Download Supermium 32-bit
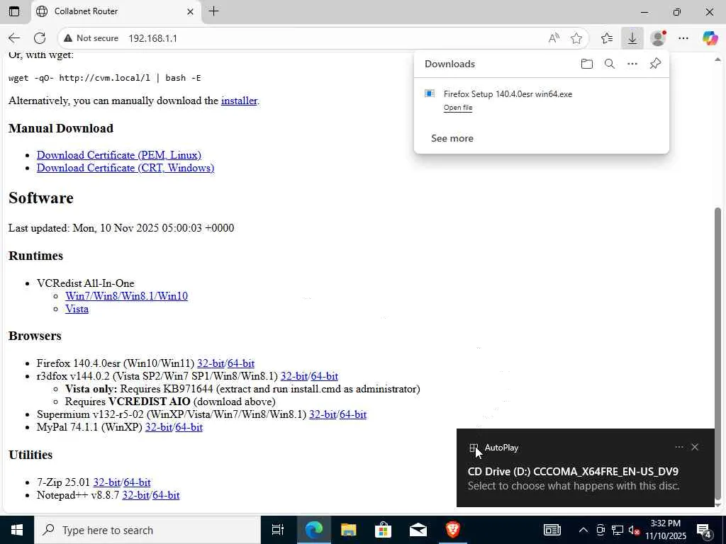This screenshot has height=544, width=726. coord(323,414)
